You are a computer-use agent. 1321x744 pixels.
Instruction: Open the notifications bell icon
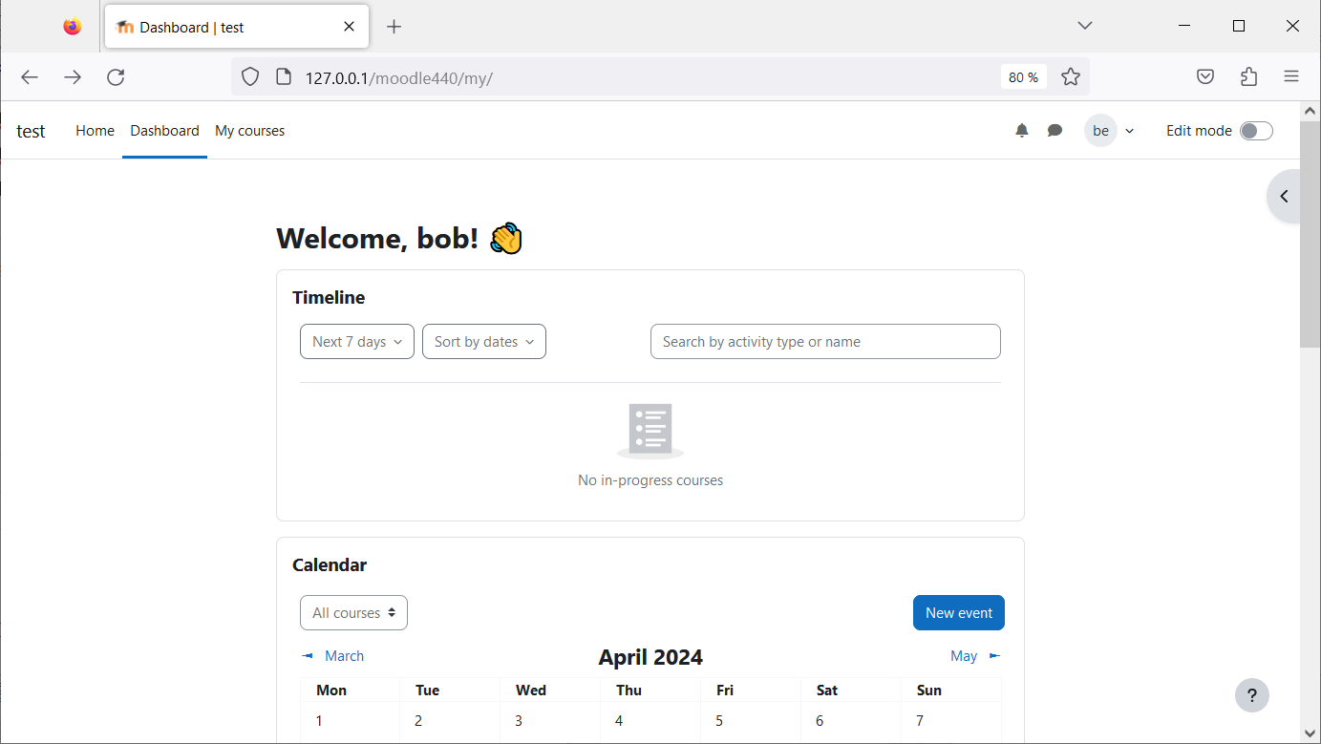(1022, 131)
